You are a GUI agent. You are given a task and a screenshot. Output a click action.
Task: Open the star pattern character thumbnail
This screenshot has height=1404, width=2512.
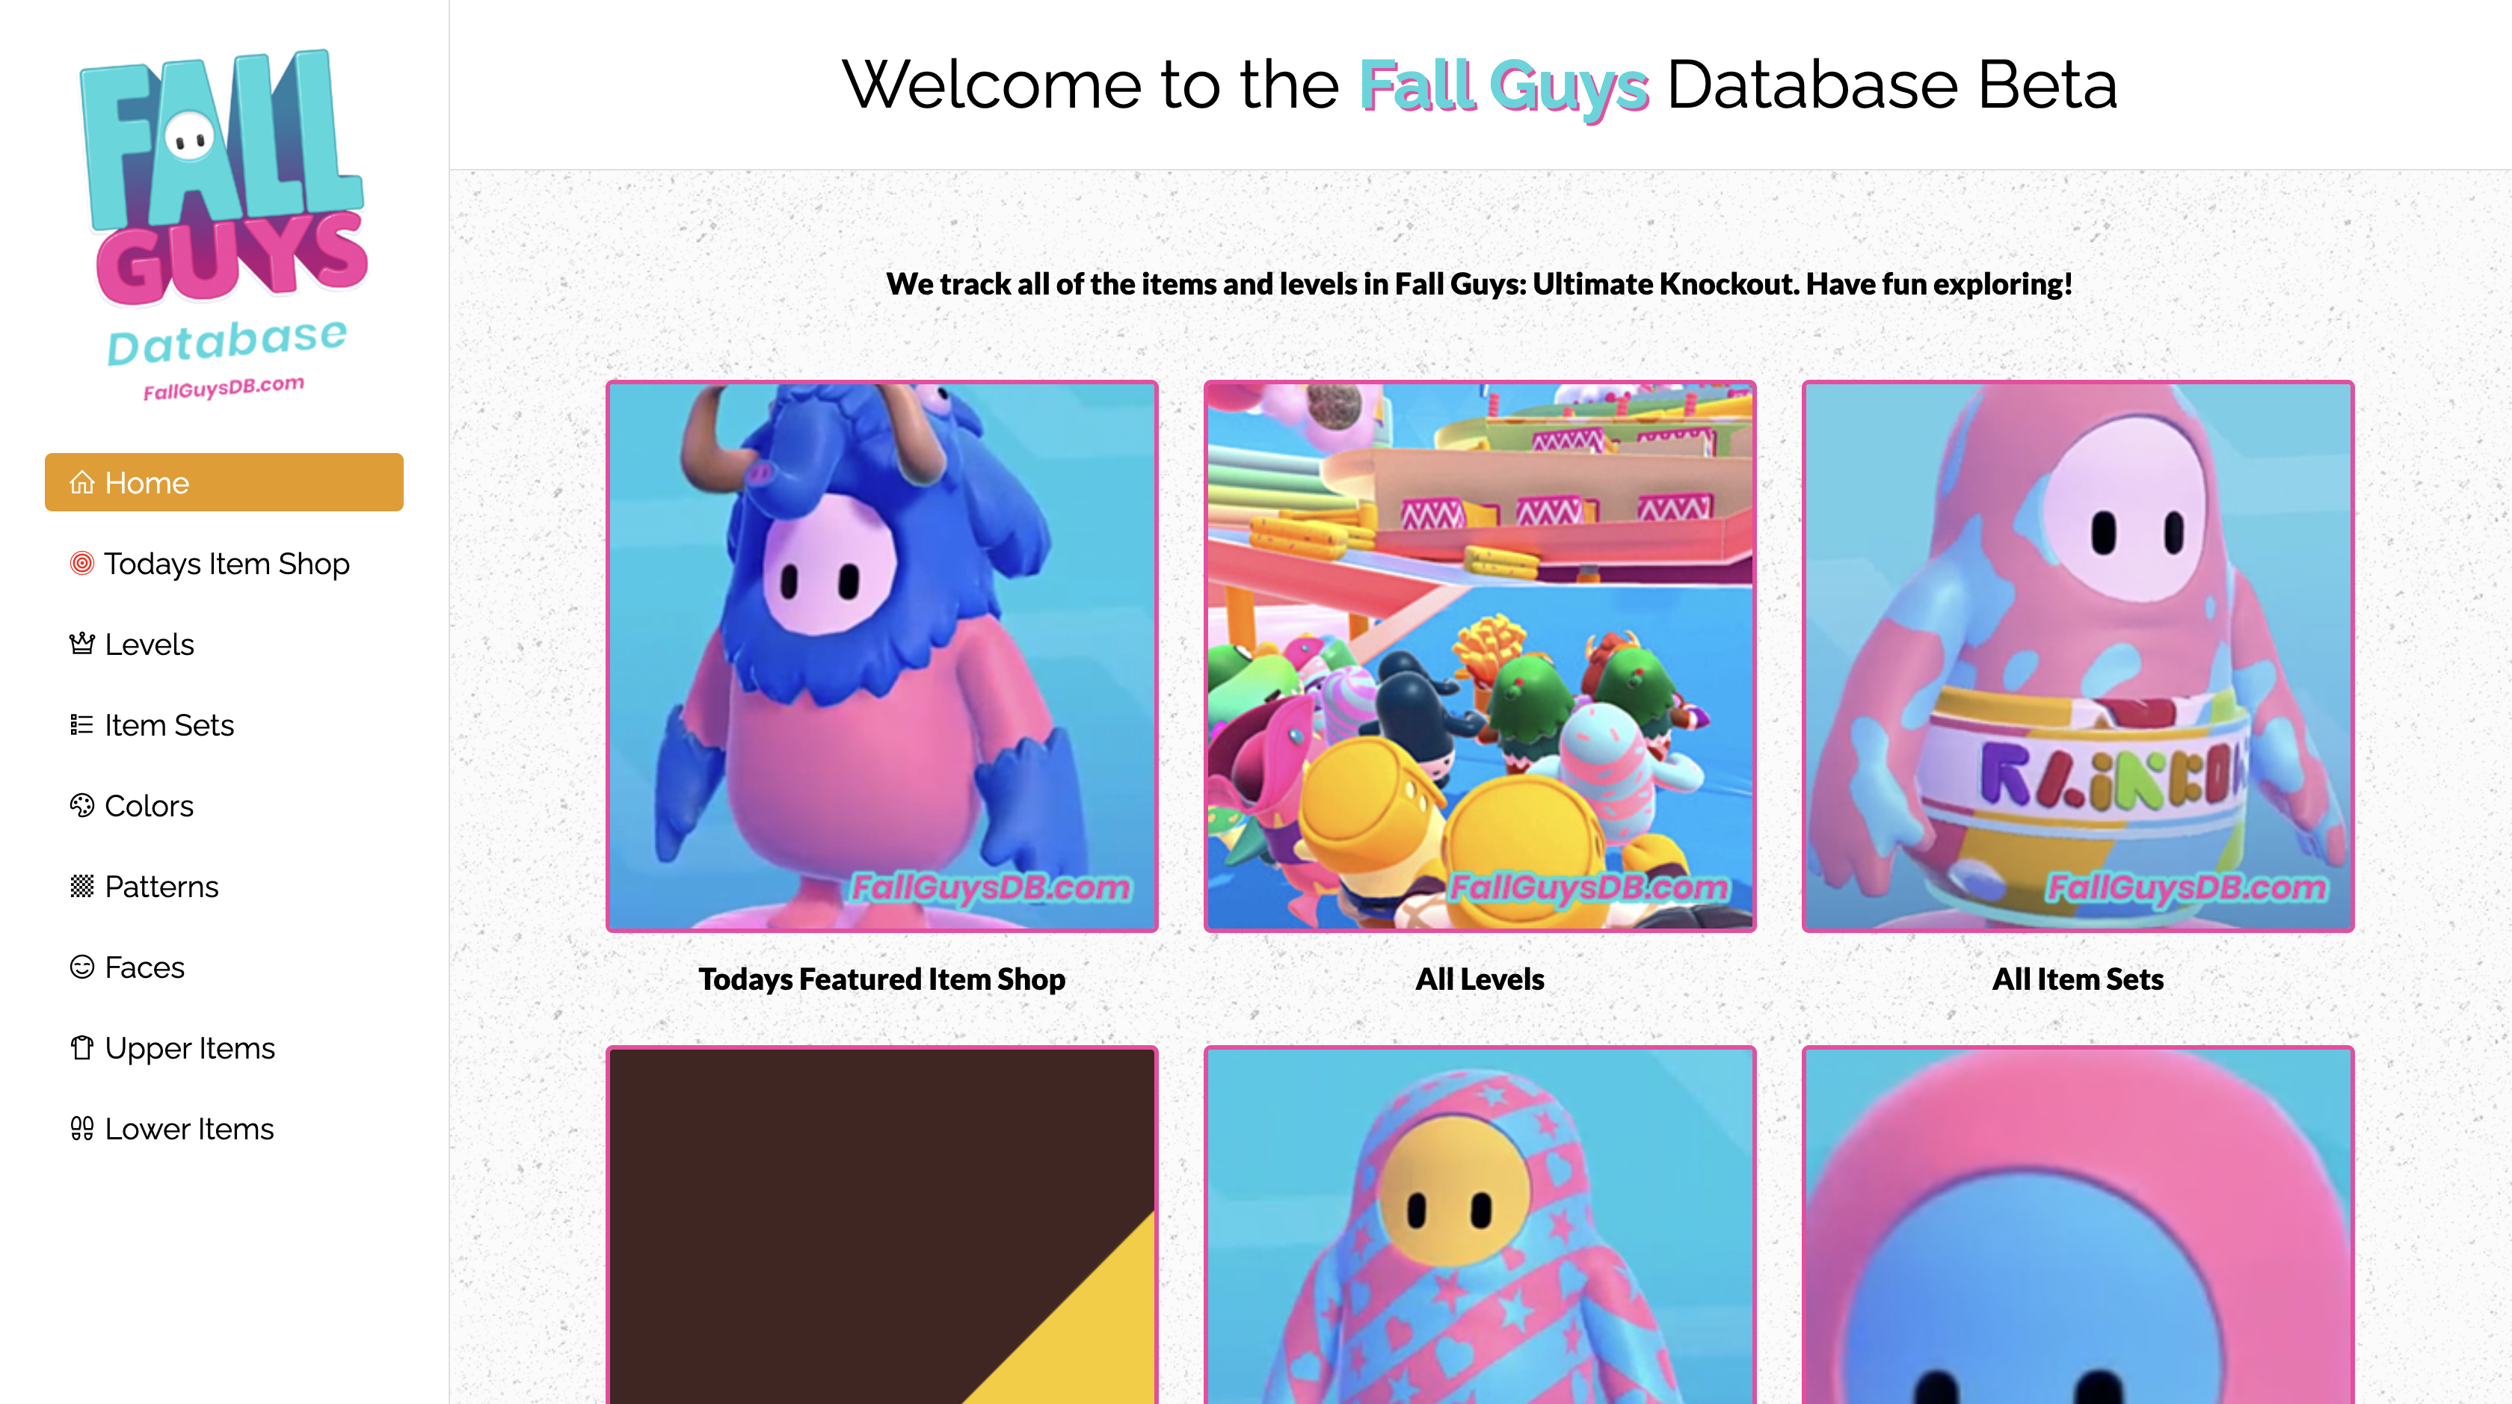point(1480,1225)
